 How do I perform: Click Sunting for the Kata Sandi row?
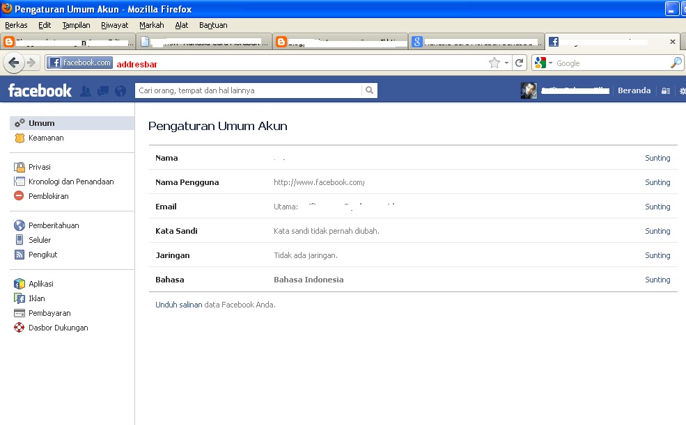pyautogui.click(x=657, y=231)
